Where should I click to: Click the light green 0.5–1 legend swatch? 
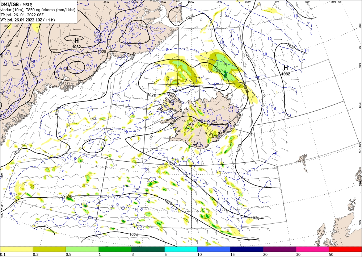[x=82, y=249]
